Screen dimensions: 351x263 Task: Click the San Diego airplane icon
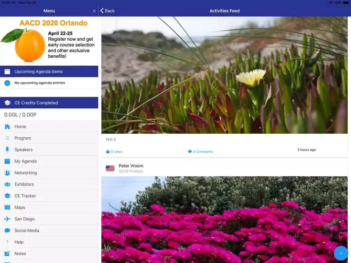pos(7,219)
